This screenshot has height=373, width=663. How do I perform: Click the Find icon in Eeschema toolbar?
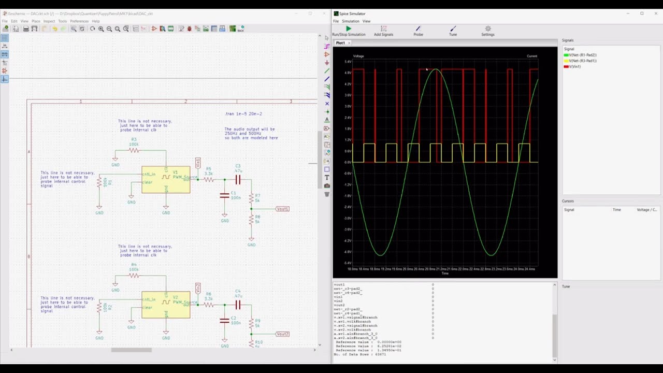coord(74,28)
